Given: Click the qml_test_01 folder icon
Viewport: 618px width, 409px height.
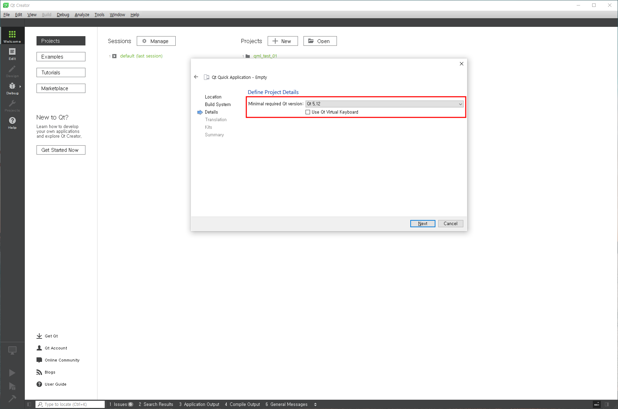Looking at the screenshot, I should click(x=248, y=56).
